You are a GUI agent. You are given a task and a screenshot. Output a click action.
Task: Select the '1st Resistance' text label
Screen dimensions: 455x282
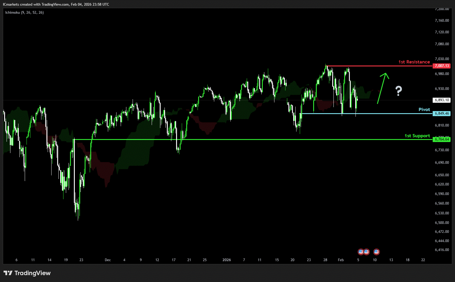click(414, 62)
